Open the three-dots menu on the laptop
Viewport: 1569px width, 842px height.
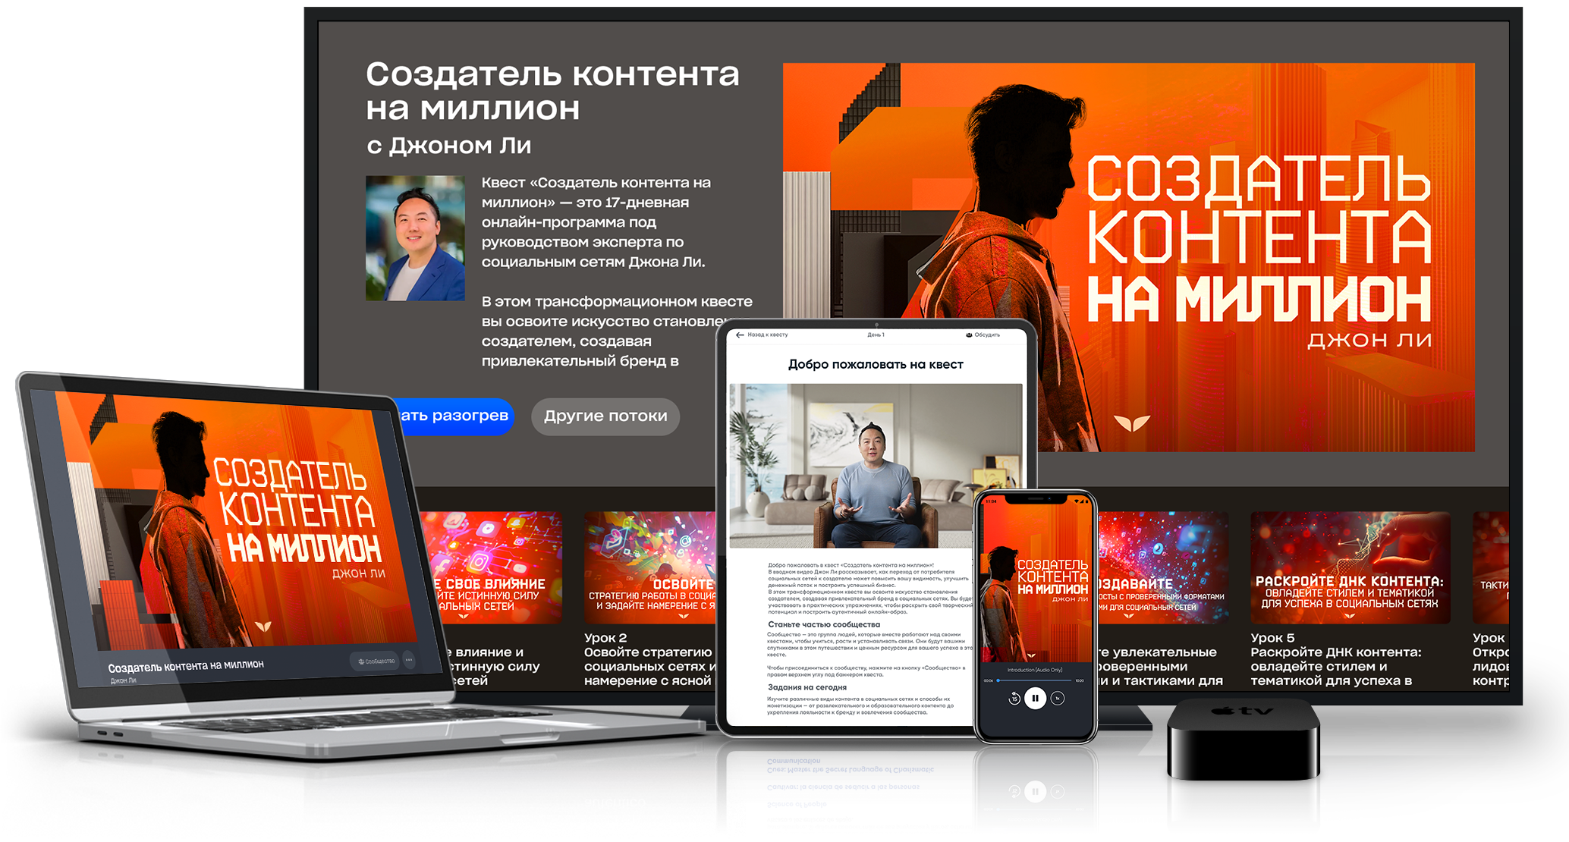click(409, 660)
